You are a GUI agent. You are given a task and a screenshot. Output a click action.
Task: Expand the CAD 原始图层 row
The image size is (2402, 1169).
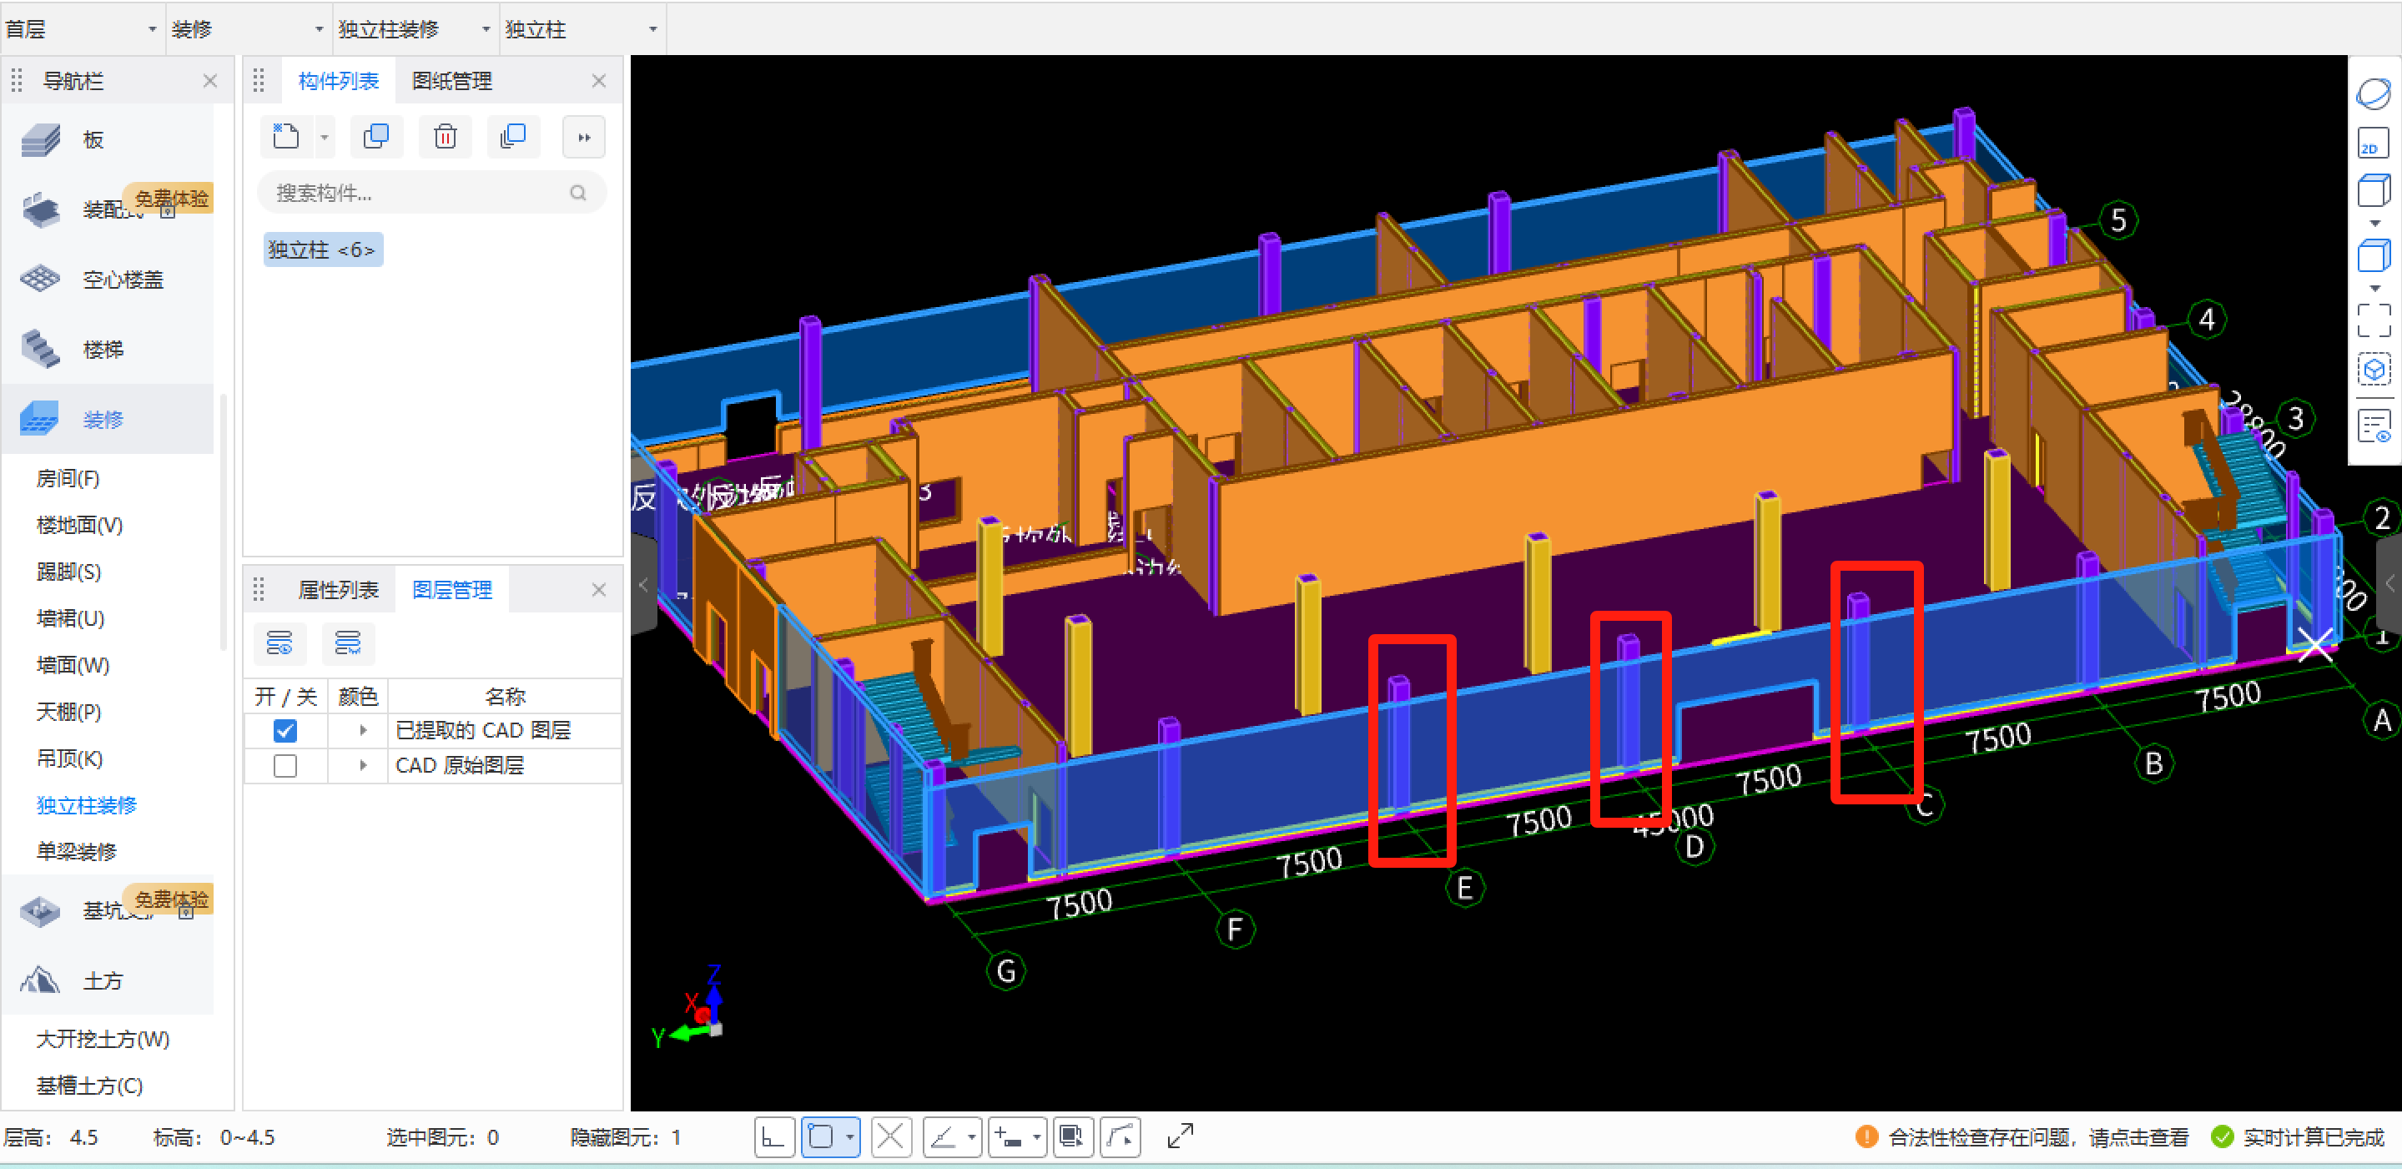(x=363, y=766)
